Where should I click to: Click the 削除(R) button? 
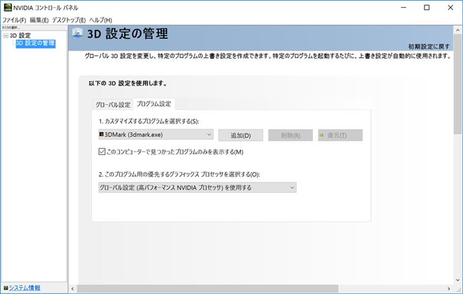tap(291, 135)
